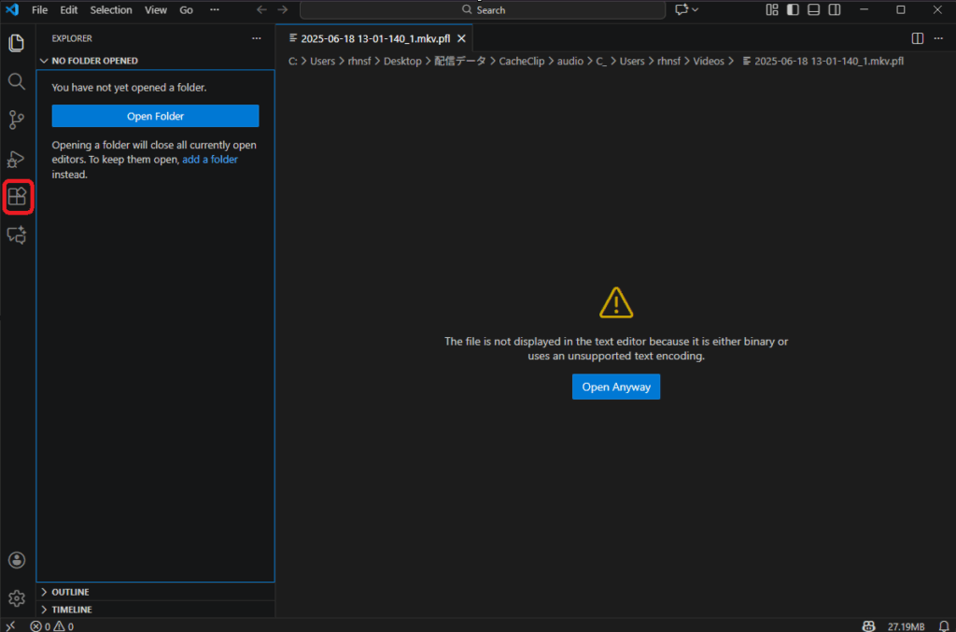Open the Source Control view
Image resolution: width=956 pixels, height=632 pixels.
point(17,119)
